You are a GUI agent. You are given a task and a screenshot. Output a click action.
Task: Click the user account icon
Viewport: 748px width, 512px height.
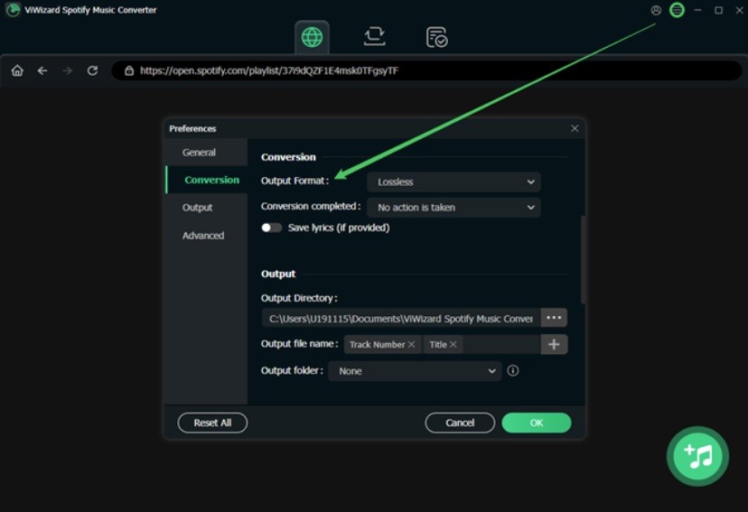pyautogui.click(x=656, y=10)
